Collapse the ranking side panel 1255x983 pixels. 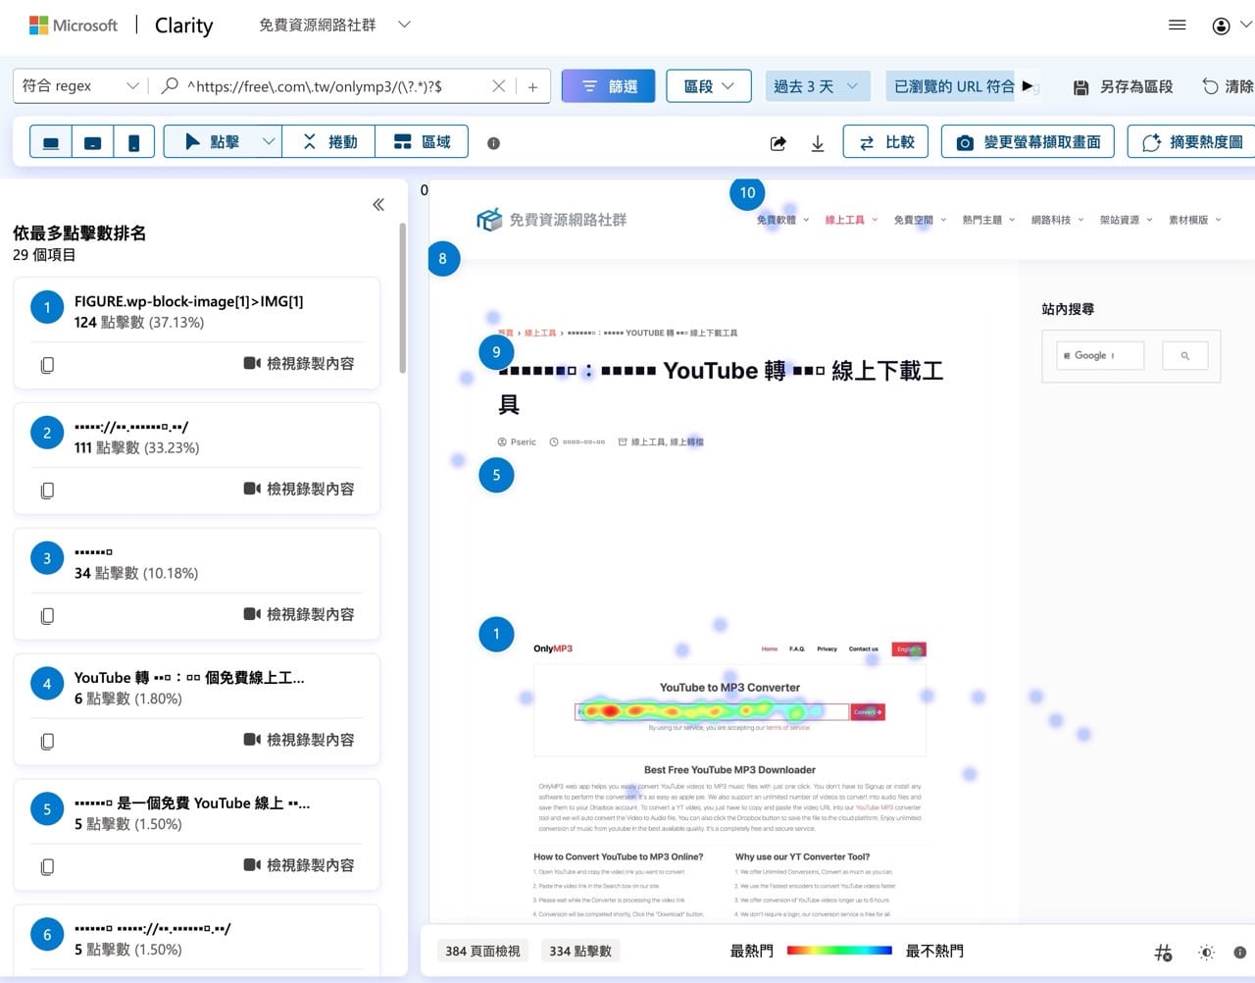click(x=378, y=204)
